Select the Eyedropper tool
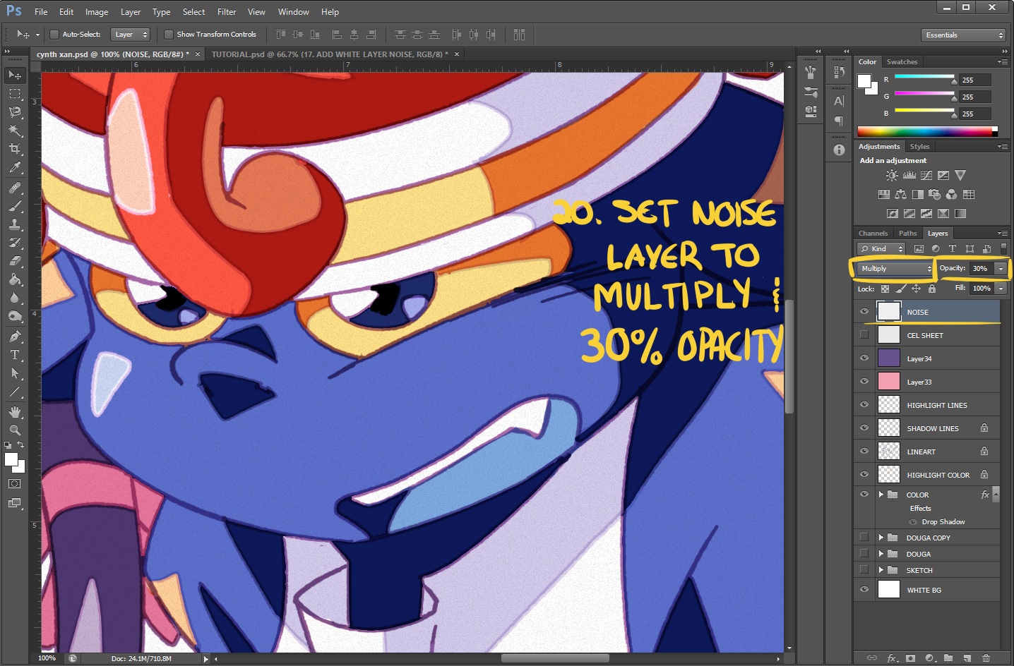Screen dimensions: 1014x666 (x=15, y=168)
